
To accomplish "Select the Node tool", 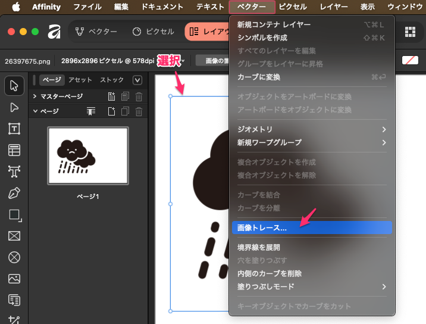I will [14, 107].
